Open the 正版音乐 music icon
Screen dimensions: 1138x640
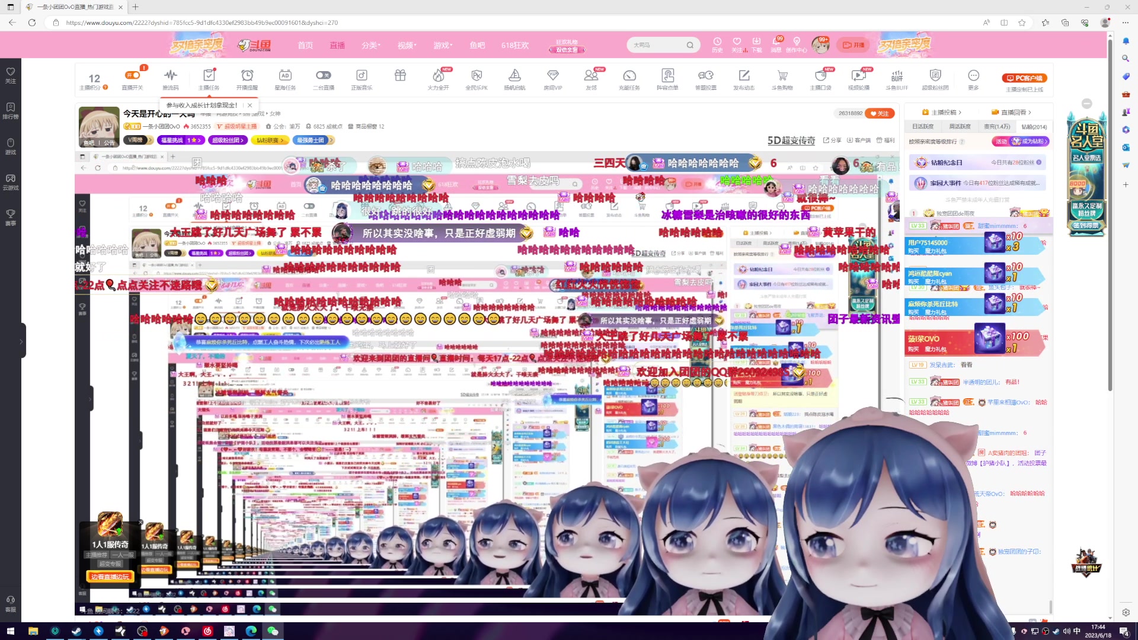(x=362, y=76)
